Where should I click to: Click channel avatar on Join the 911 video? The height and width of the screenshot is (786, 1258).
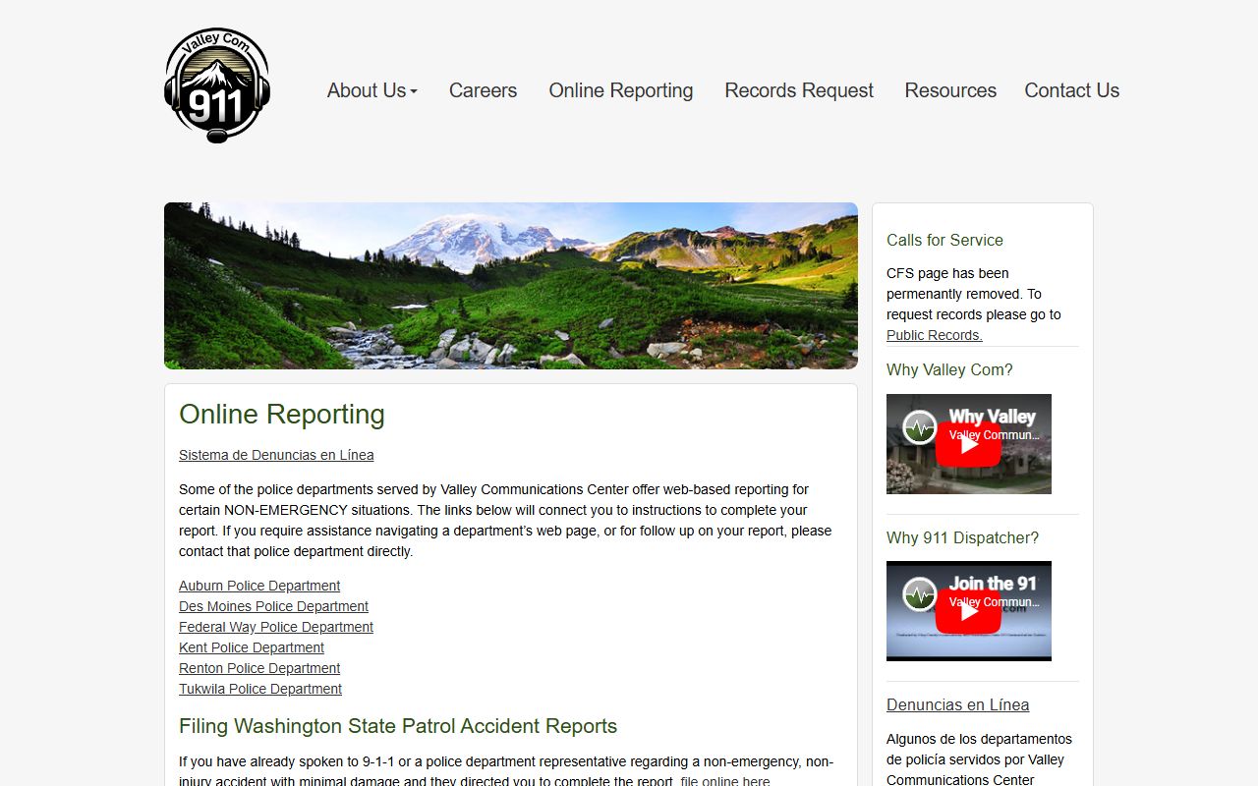pos(920,594)
